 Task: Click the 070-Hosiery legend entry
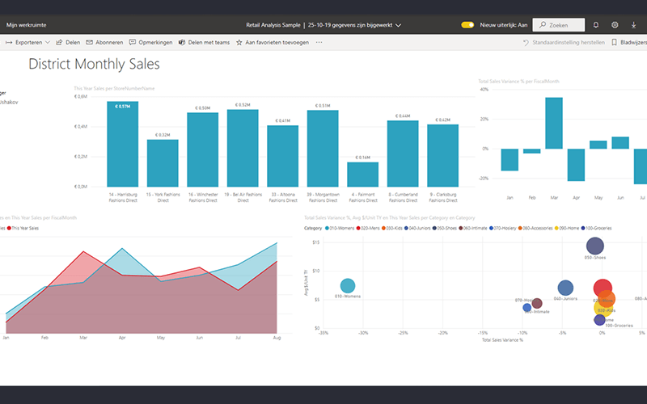pos(502,228)
